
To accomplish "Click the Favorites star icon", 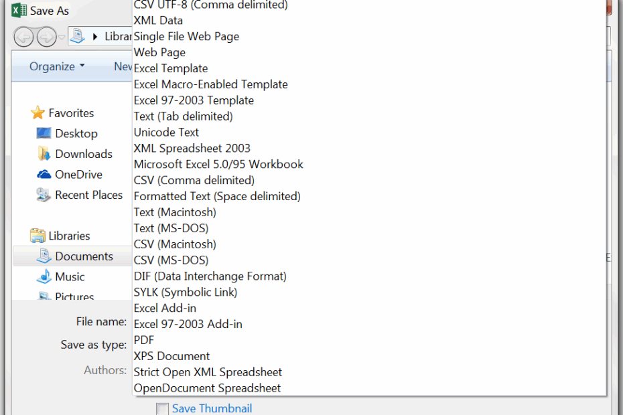I will (38, 112).
